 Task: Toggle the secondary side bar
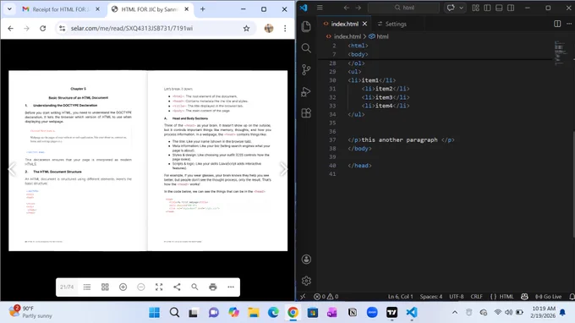click(x=511, y=8)
